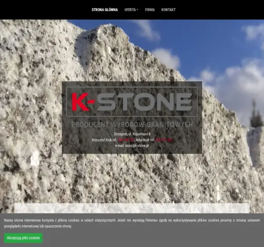Click Artur Kruk's red phone number
Viewport: 264px width, 247px height.
click(x=164, y=140)
